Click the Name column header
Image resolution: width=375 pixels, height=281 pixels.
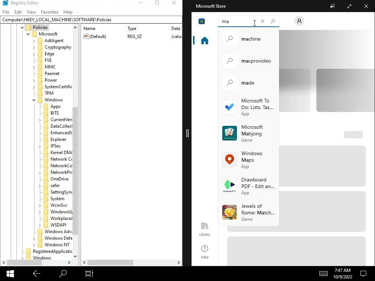pyautogui.click(x=103, y=29)
